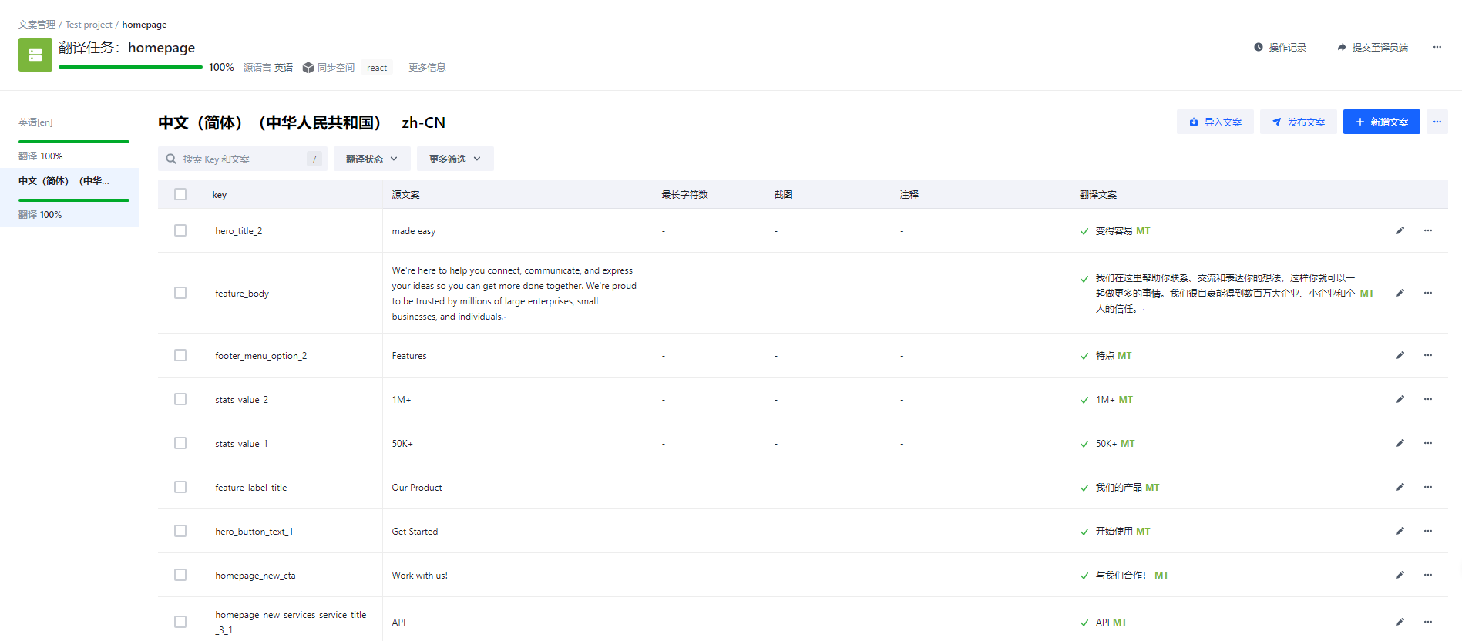Click pencil edit icon for hero_title_2 row
This screenshot has height=641, width=1462.
pos(1400,230)
